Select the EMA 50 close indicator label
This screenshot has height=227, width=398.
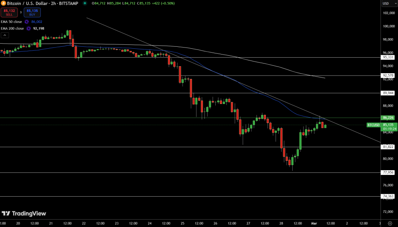click(x=11, y=22)
